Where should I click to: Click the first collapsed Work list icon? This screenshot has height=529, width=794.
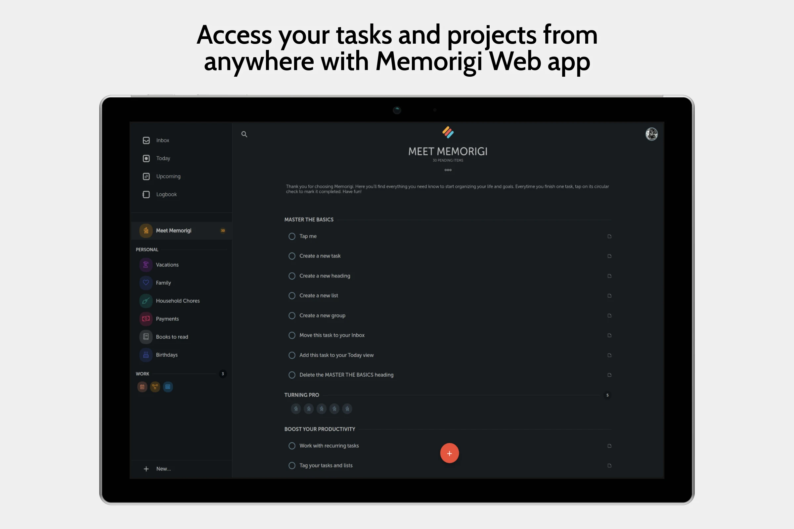tap(142, 387)
